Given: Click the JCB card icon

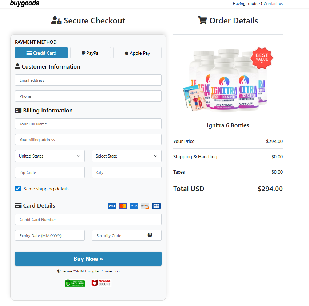Looking at the screenshot, I should [x=156, y=206].
